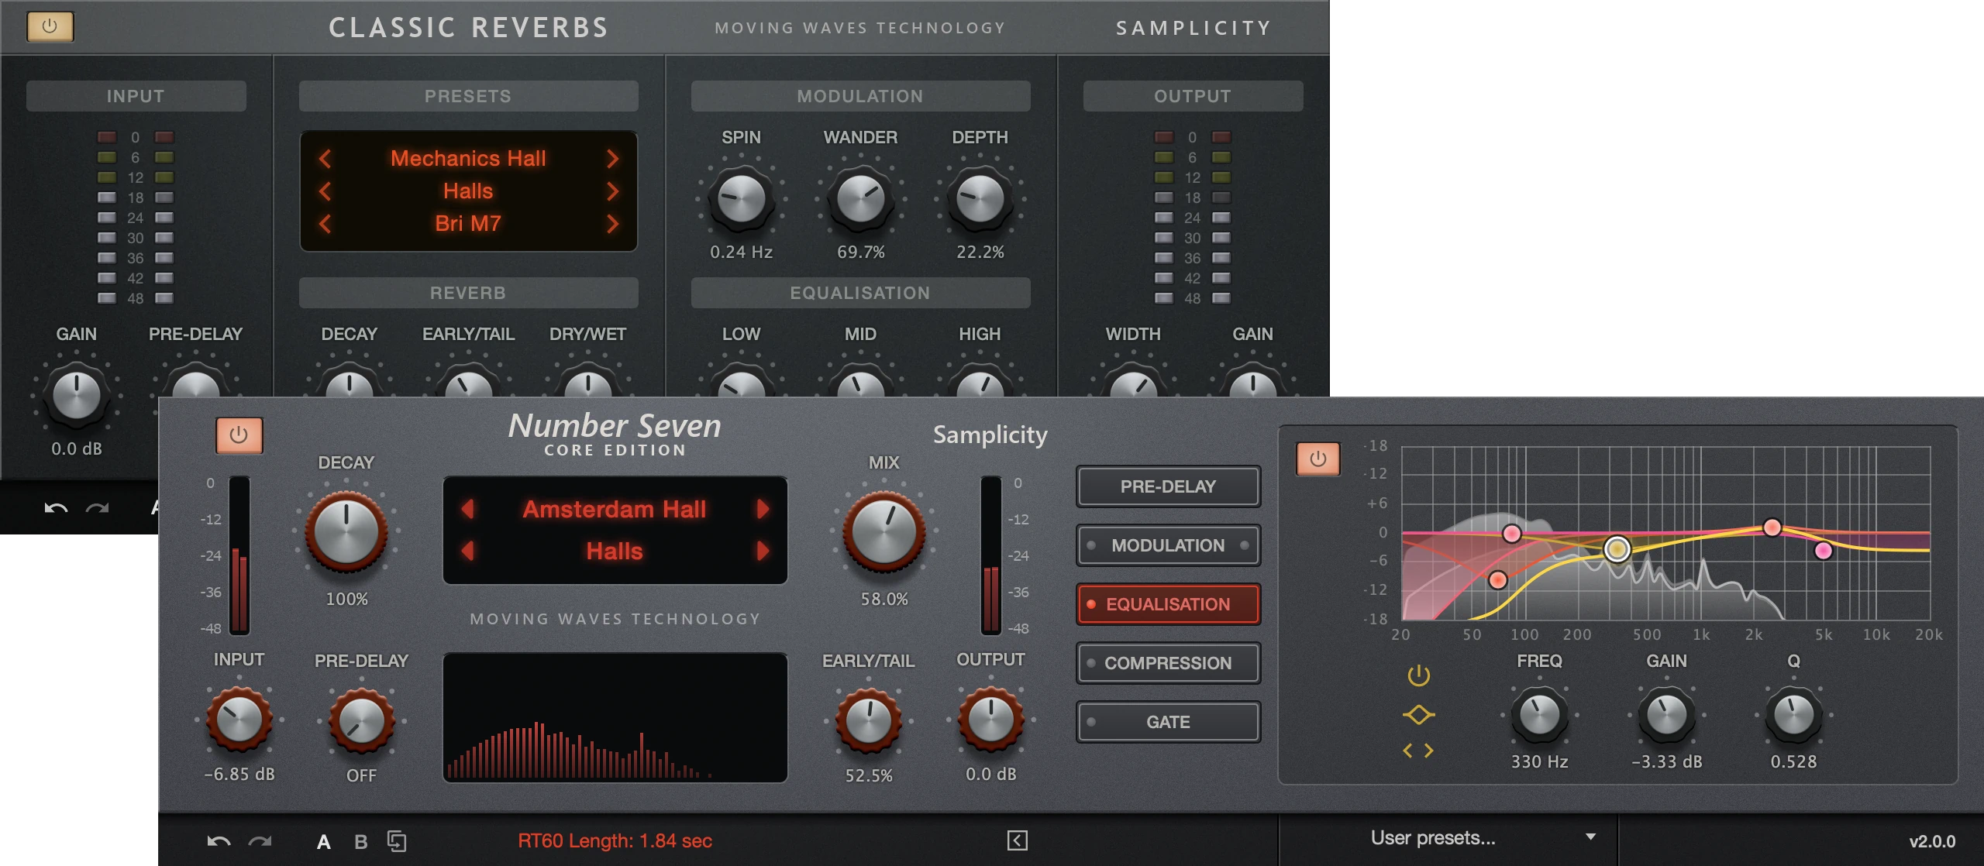
Task: Previous preset arrow beside Mechanics Hall
Action: 325,159
